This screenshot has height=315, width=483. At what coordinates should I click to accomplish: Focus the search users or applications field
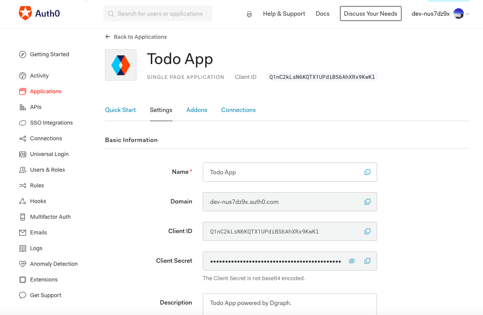158,14
